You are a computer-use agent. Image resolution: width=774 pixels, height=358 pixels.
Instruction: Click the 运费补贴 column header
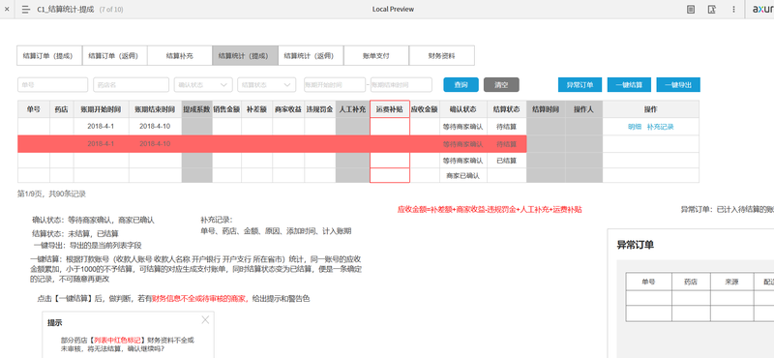tap(390, 109)
